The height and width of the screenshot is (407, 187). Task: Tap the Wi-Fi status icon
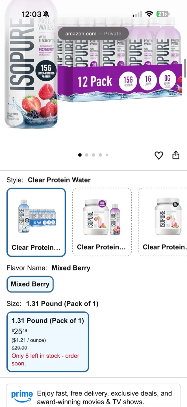click(x=149, y=14)
